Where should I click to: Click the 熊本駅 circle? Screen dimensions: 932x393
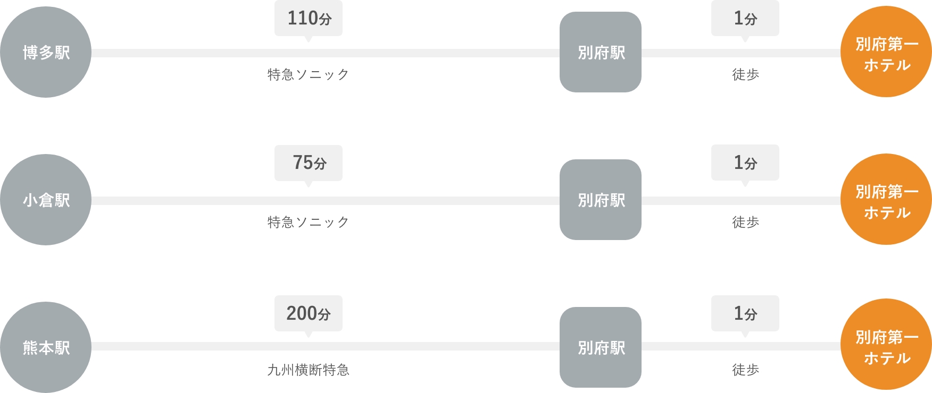(46, 347)
